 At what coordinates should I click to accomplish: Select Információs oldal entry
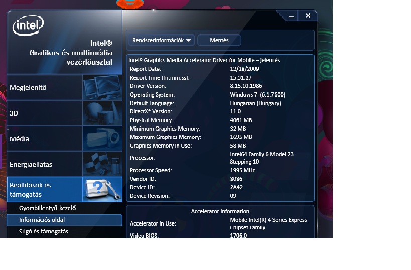coord(64,220)
